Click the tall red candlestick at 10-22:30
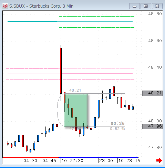The height and width of the screenshot is (168, 165). pos(61,71)
